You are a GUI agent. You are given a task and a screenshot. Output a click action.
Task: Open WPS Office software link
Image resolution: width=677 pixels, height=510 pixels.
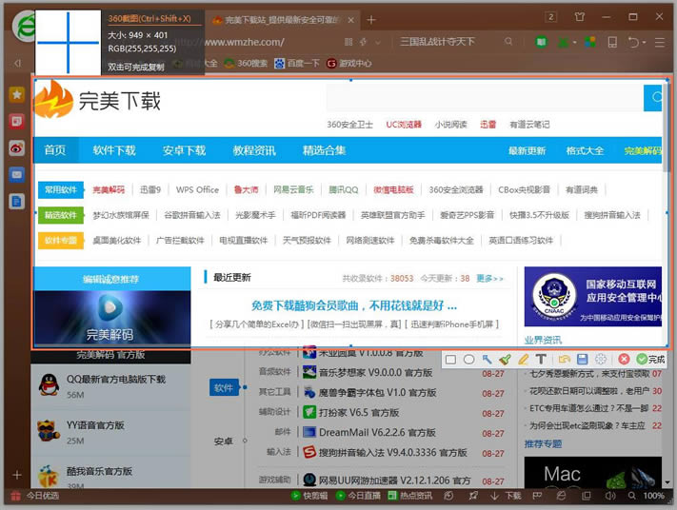coord(197,189)
